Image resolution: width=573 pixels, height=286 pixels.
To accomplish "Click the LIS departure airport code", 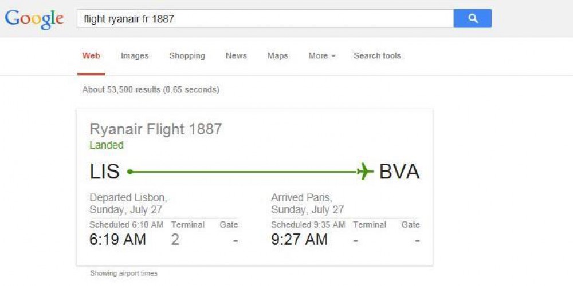I will (x=104, y=172).
